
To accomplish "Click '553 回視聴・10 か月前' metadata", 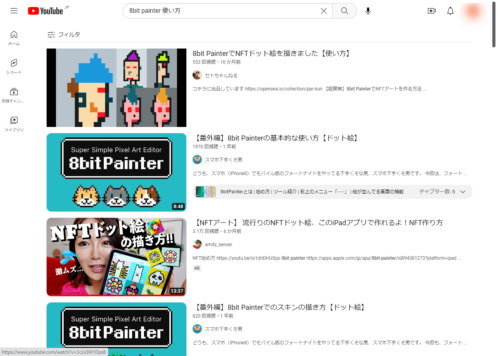I will pyautogui.click(x=217, y=62).
